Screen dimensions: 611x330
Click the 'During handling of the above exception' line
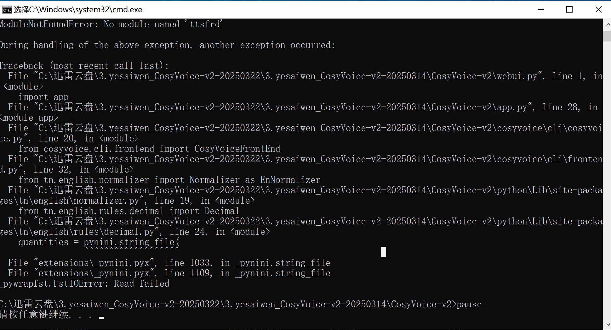[x=167, y=45]
